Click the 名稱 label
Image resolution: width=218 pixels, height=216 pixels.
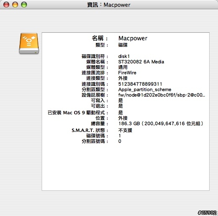[x=100, y=38]
